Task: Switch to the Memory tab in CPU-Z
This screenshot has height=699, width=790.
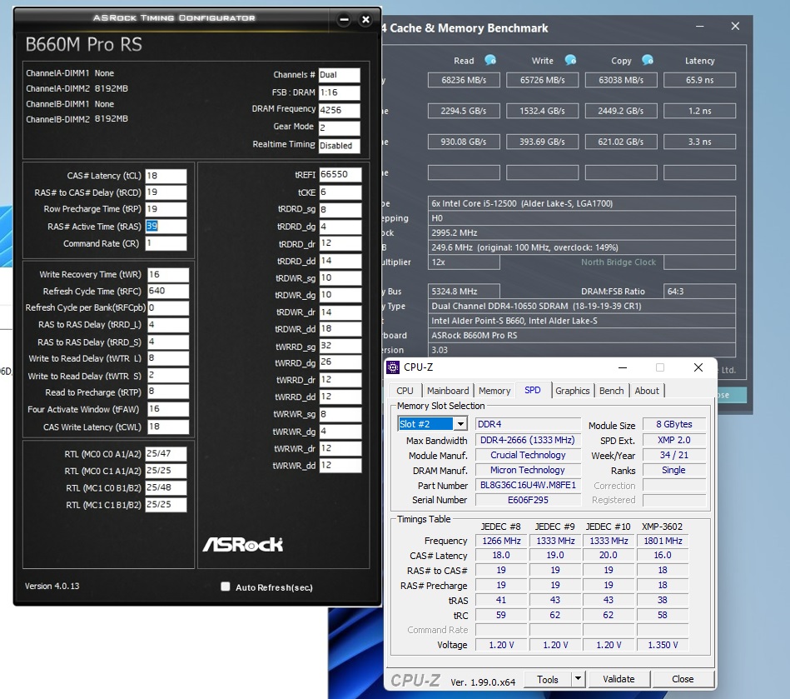Action: [x=494, y=391]
